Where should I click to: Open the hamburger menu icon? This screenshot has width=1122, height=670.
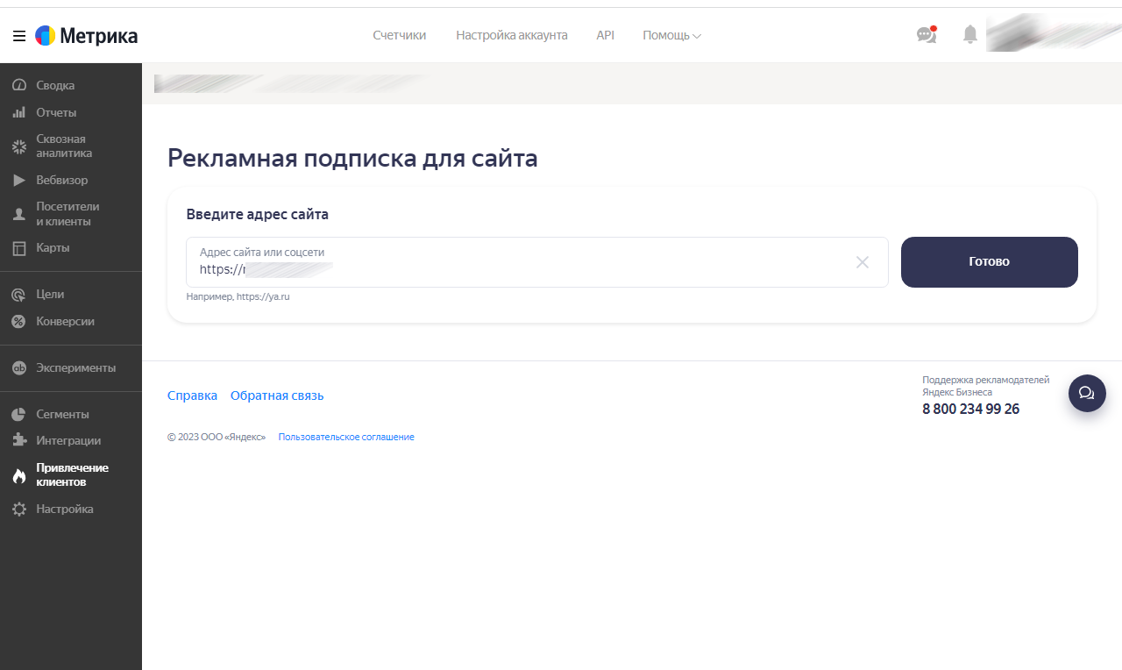pyautogui.click(x=18, y=36)
